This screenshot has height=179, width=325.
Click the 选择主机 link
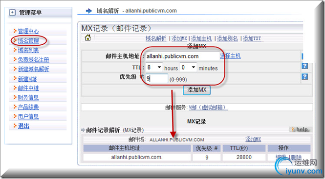coord(230,56)
